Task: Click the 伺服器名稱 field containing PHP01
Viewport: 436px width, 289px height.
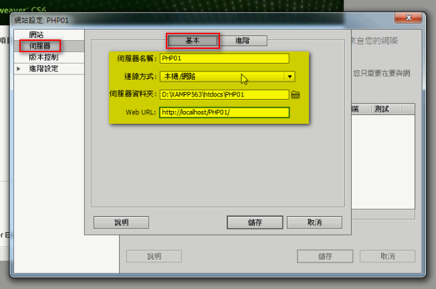Action: (225, 58)
